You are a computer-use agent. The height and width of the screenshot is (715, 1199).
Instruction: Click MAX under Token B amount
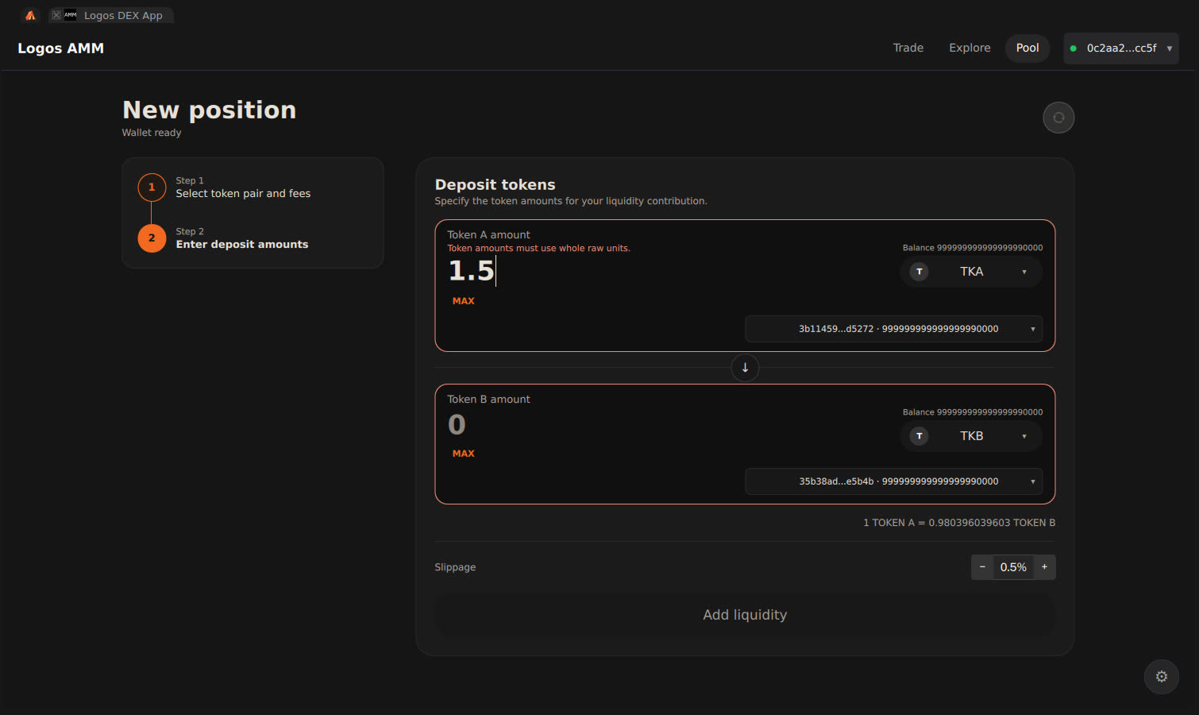[464, 454]
